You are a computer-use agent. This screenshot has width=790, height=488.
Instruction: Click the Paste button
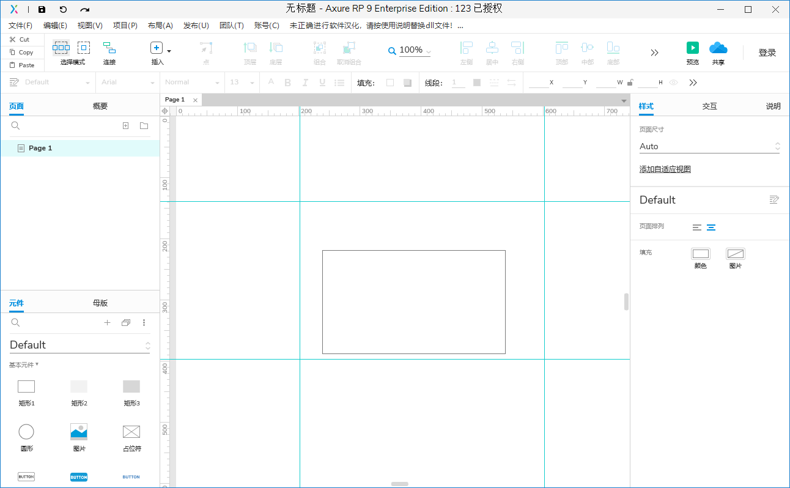[23, 65]
